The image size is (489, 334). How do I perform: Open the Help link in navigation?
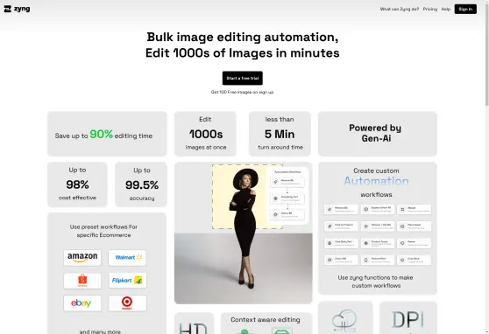446,9
